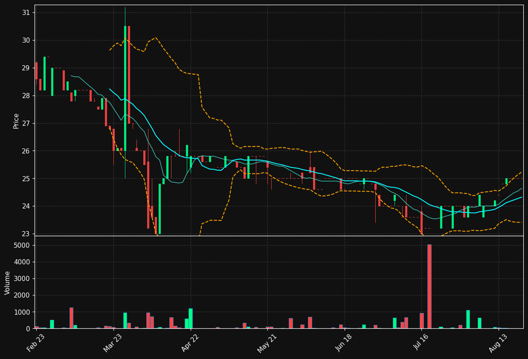Click the 'Feb 23' date label
This screenshot has width=528, height=359.
[36, 344]
